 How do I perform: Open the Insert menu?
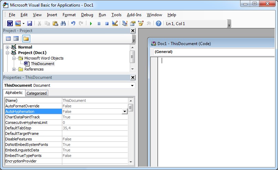pyautogui.click(x=52, y=15)
